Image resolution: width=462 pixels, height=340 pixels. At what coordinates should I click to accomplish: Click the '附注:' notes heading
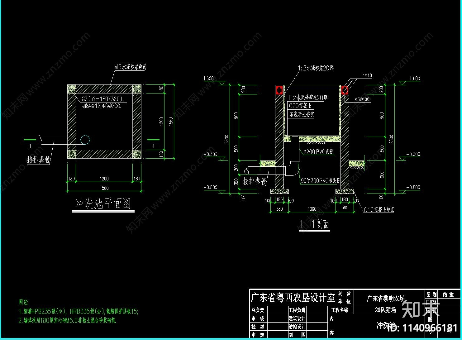coord(24,302)
